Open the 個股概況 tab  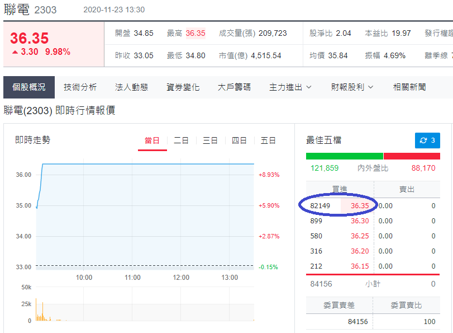(29, 87)
